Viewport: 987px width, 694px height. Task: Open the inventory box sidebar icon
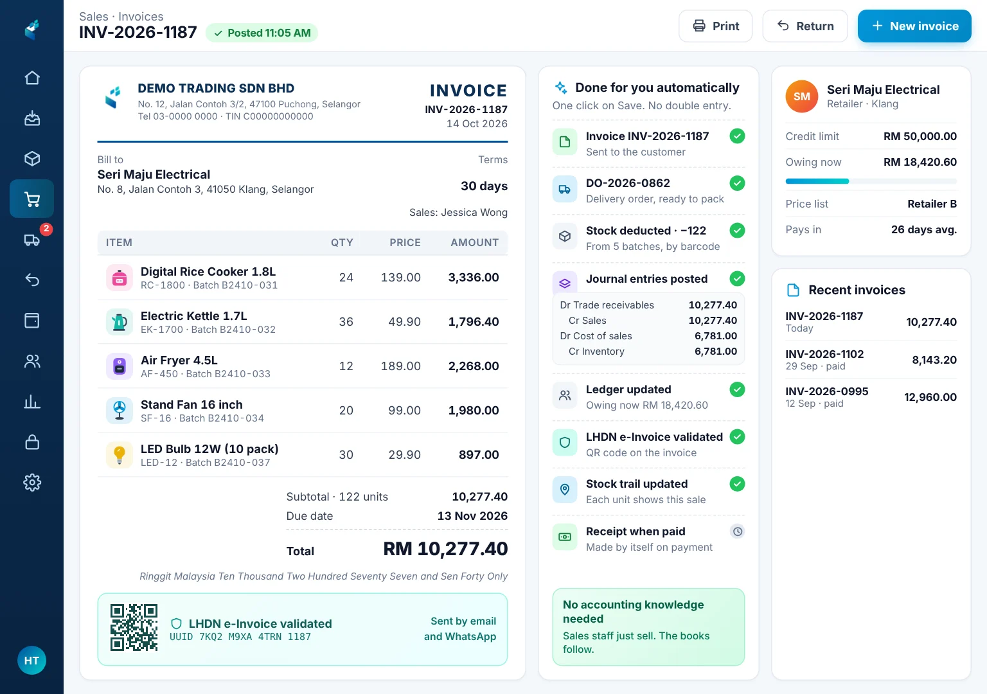32,159
